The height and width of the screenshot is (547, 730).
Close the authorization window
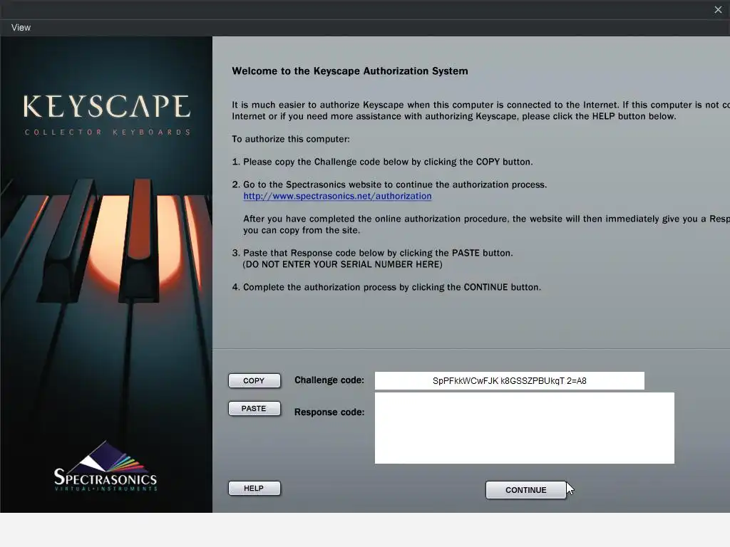(718, 10)
